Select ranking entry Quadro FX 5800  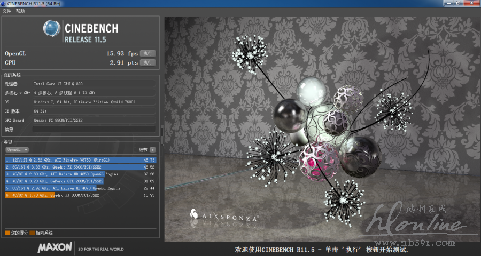click(80, 167)
